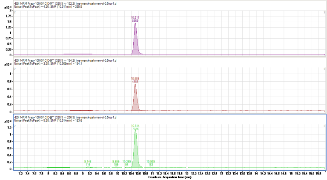327x180 pixels.
Task: Click the 0.8 tick on the middle chromatogram y-axis
Action: click(x=9, y=81)
